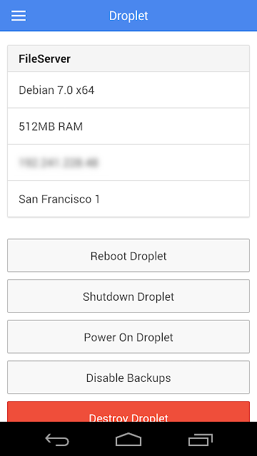This screenshot has height=456, width=257.
Task: Click the Reboot Droplet label text
Action: click(x=128, y=256)
